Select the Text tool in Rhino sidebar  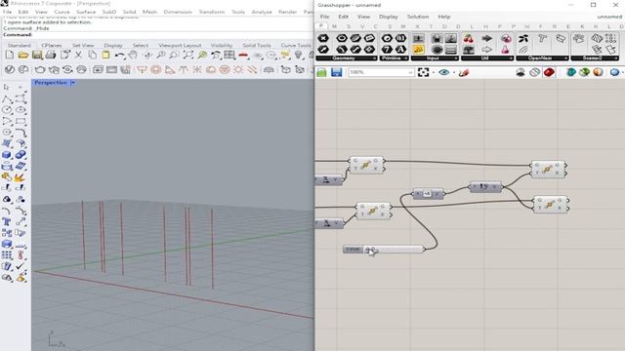(7, 221)
